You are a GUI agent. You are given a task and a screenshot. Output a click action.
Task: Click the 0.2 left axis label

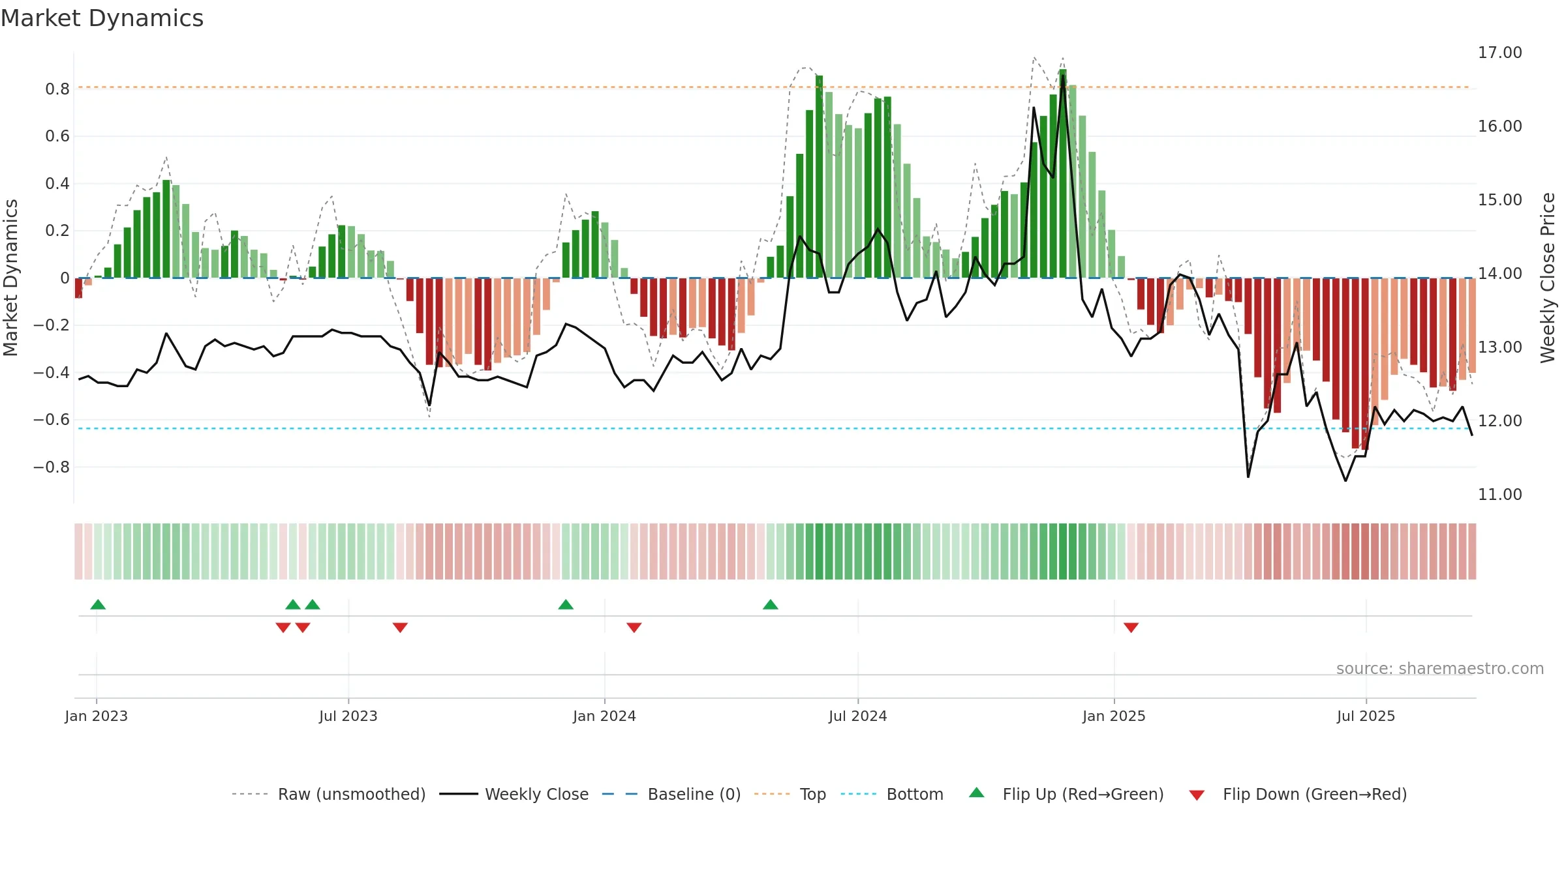57,230
